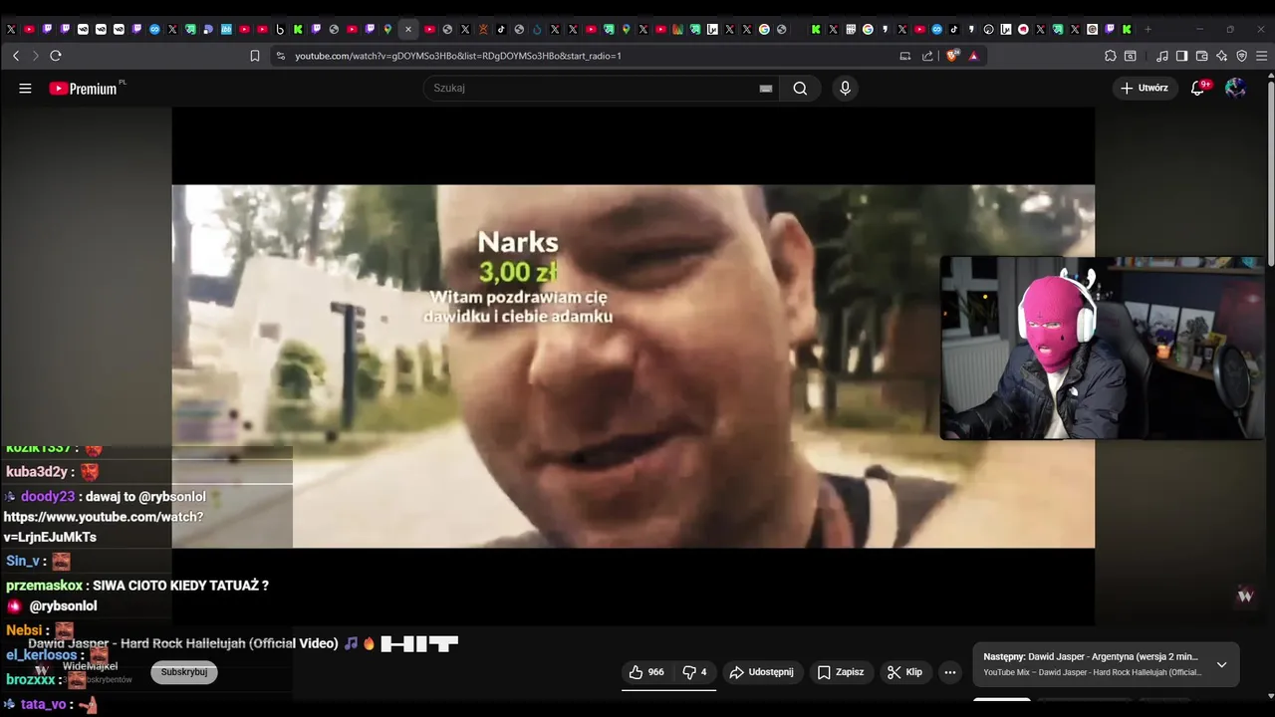Click chat username kuba3d2y
This screenshot has width=1275, height=717.
tap(37, 472)
